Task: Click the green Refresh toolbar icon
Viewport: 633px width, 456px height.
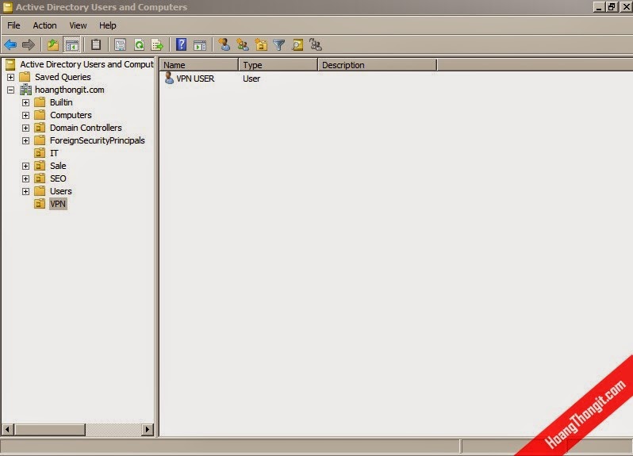Action: click(x=139, y=44)
